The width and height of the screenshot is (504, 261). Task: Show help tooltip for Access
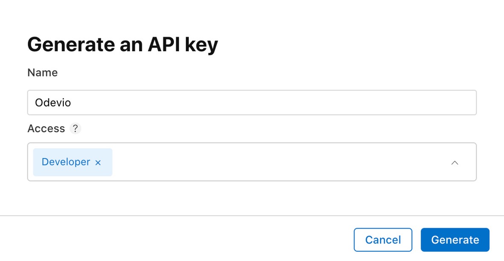click(76, 128)
